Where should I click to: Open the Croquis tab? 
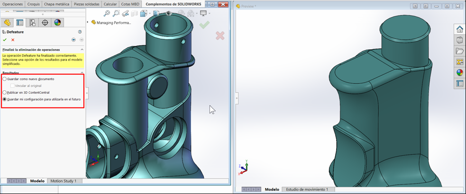[33, 4]
